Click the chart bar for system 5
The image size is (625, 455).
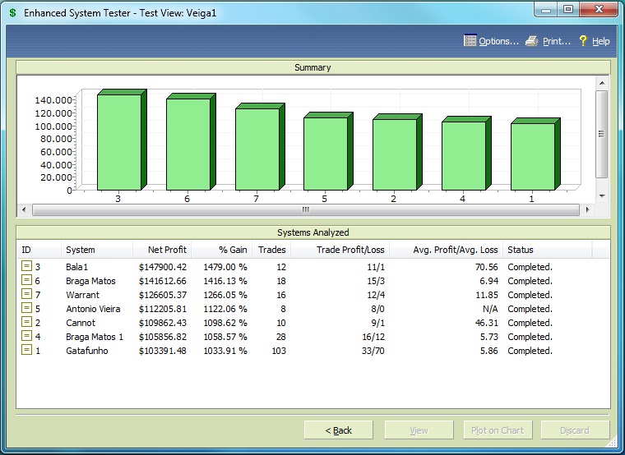tap(328, 151)
